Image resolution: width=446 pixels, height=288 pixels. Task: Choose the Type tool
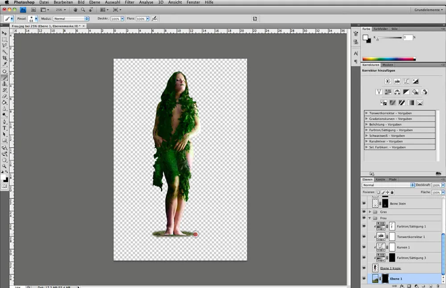point(4,128)
